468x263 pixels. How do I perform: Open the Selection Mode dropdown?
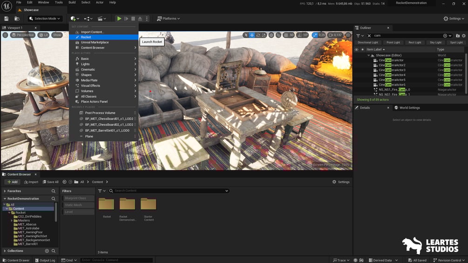(45, 19)
